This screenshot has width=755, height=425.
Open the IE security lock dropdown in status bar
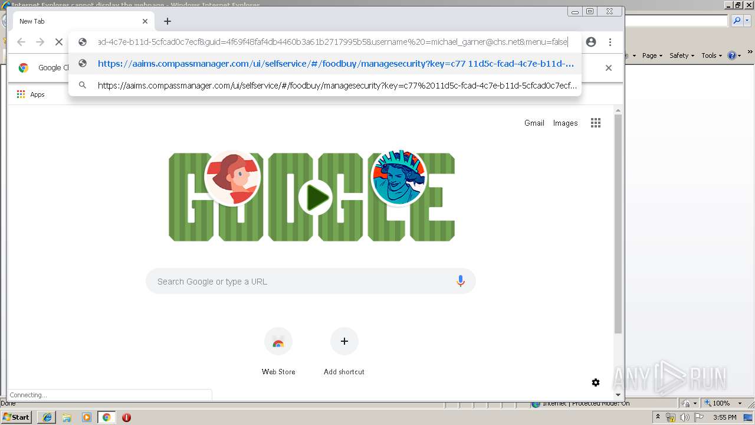click(690, 403)
